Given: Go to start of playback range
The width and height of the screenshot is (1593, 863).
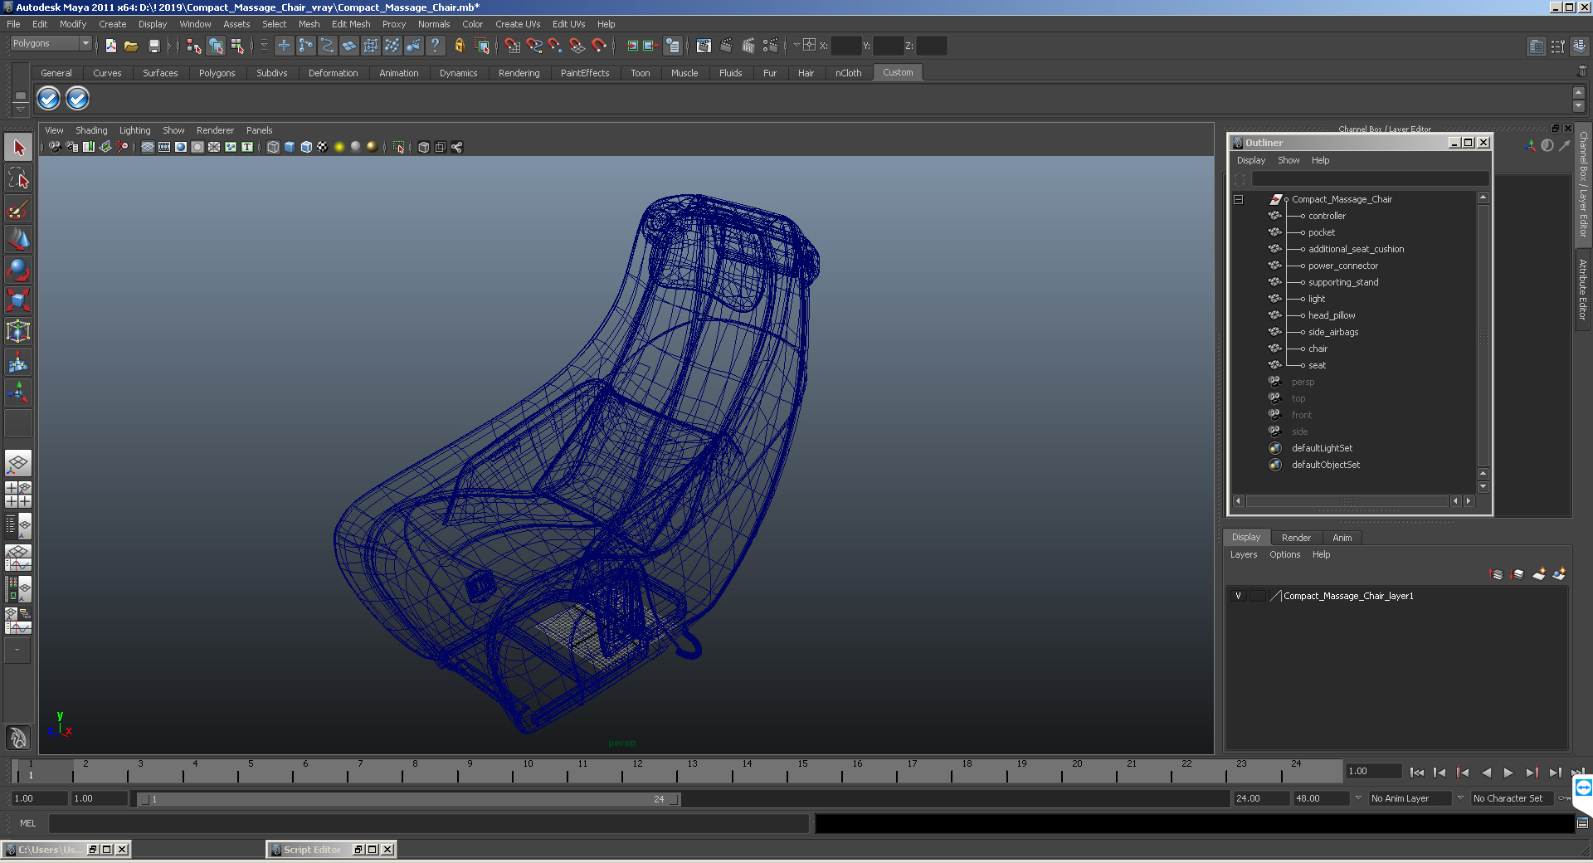Looking at the screenshot, I should click(1417, 773).
